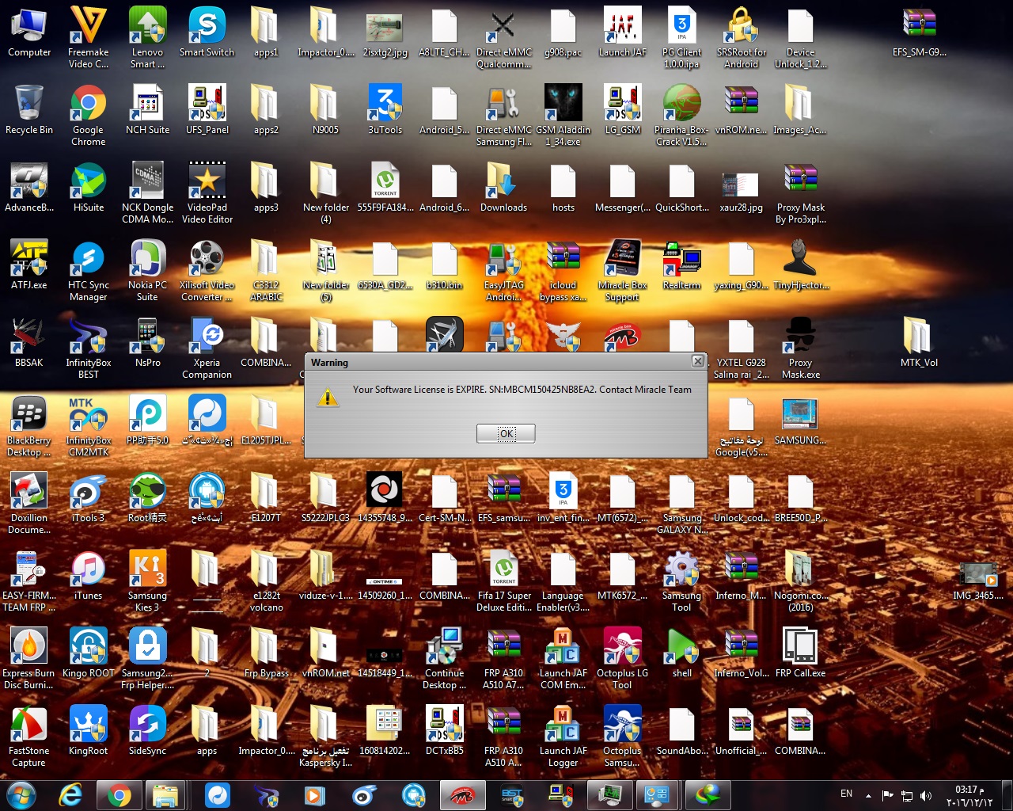Image resolution: width=1013 pixels, height=811 pixels.
Task: Select the MTK_Vol folder
Action: (x=920, y=343)
